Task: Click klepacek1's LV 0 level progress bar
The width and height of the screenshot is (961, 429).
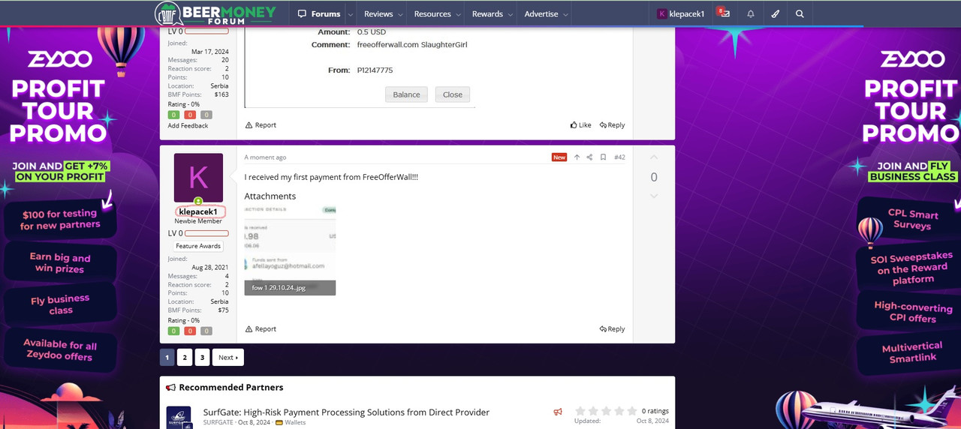Action: [206, 233]
